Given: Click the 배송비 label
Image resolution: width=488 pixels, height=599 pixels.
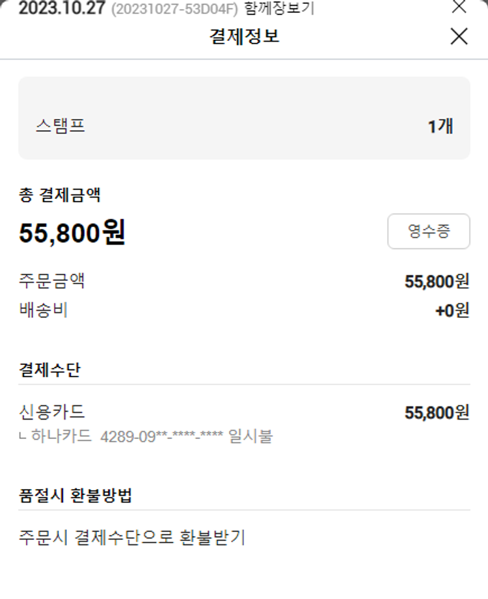Looking at the screenshot, I should tap(44, 310).
